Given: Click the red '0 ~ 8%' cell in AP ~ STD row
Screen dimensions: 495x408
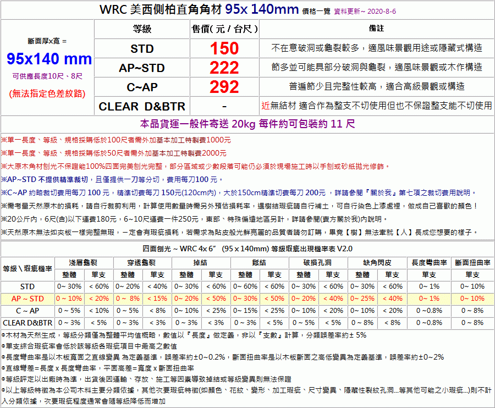Looking at the screenshot, I should [128, 299].
